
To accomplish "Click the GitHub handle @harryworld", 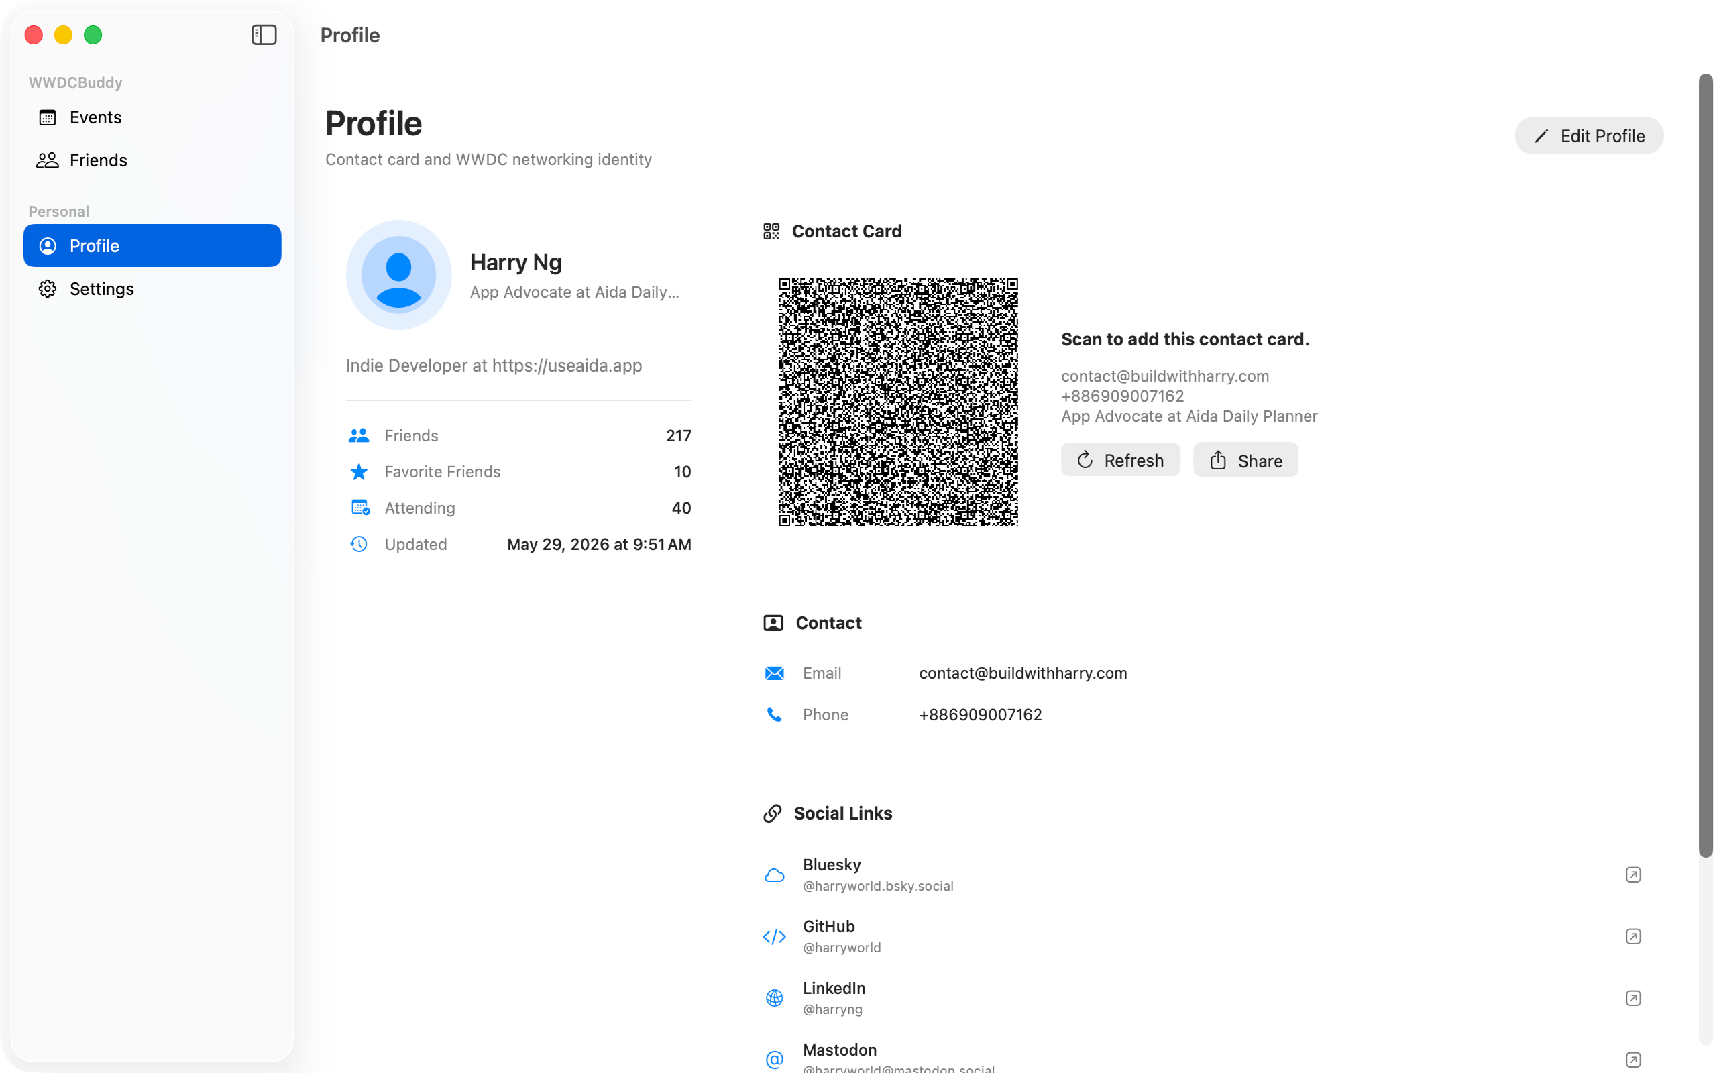I will [x=842, y=948].
